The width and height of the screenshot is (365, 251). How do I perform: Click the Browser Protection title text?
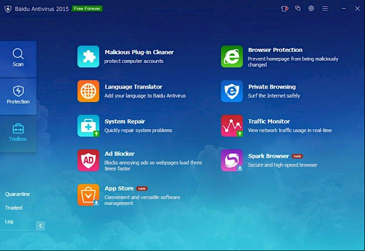pyautogui.click(x=276, y=50)
